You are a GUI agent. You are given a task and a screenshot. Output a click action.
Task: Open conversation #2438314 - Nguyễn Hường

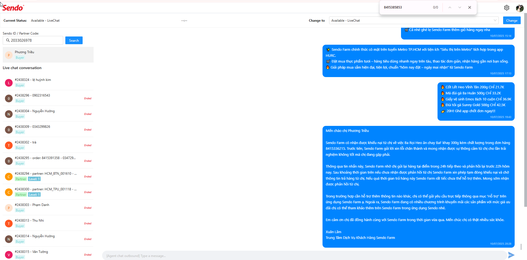click(x=48, y=239)
